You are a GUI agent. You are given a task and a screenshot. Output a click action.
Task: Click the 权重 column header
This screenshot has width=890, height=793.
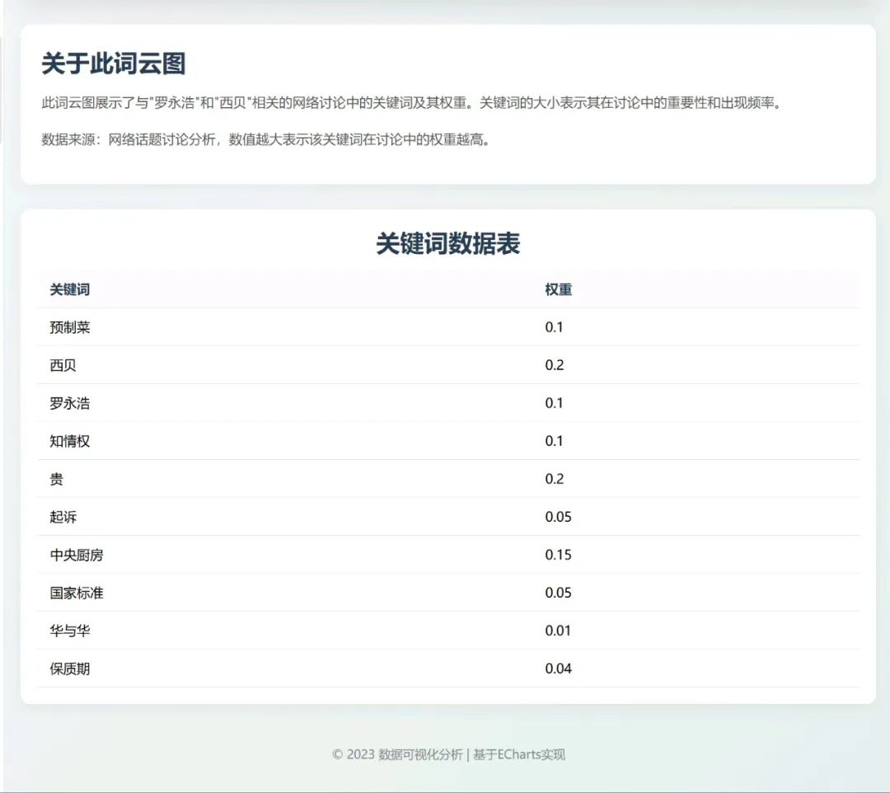click(x=557, y=289)
